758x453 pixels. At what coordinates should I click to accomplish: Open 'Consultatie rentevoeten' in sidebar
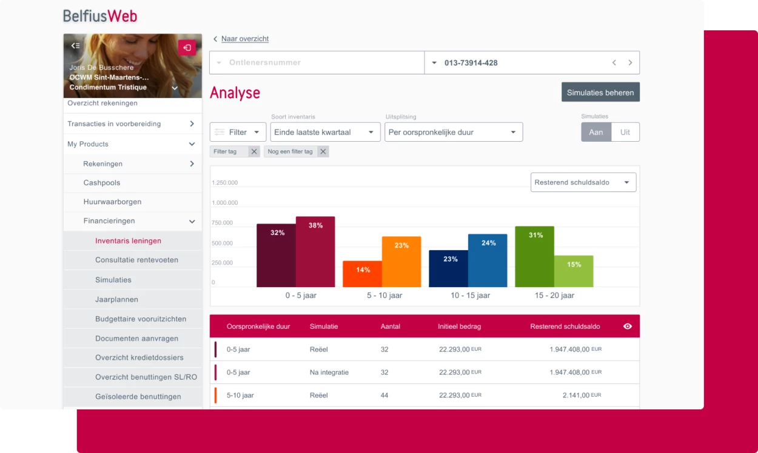[x=136, y=260]
